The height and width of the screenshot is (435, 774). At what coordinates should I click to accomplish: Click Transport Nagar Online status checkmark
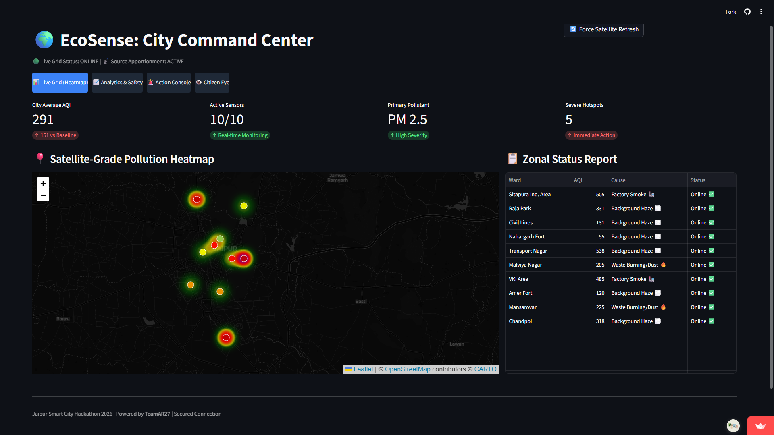pyautogui.click(x=712, y=251)
